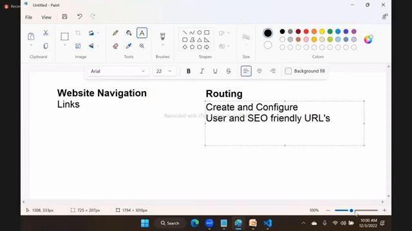412x231 pixels.
Task: Toggle Underline text formatting
Action: pos(215,71)
